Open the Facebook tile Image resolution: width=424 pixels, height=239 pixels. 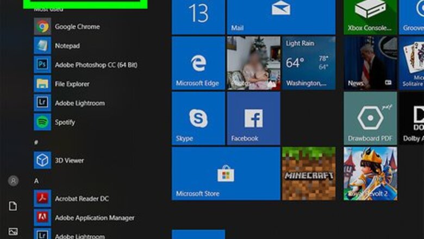pos(254,118)
